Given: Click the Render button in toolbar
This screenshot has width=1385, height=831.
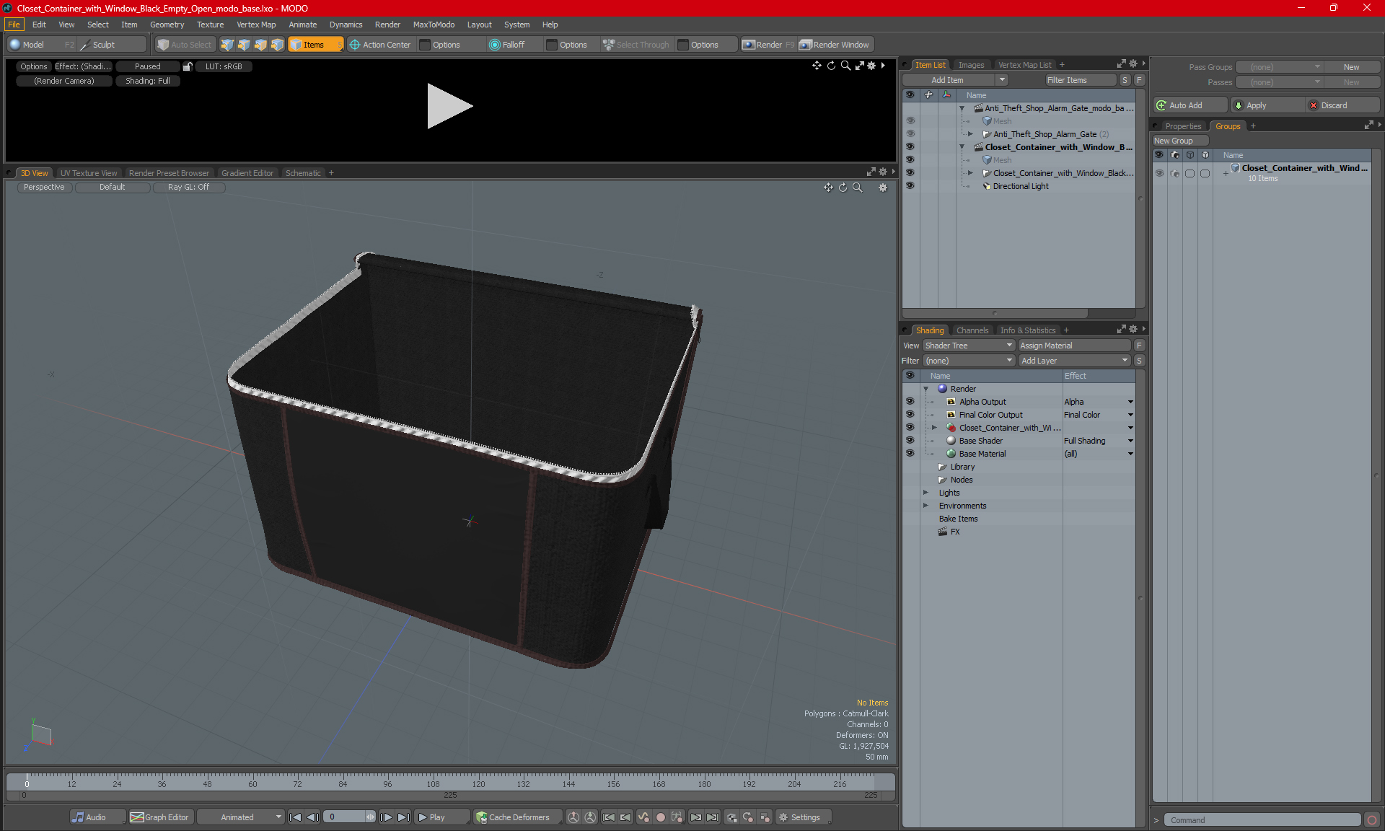Looking at the screenshot, I should (x=770, y=45).
